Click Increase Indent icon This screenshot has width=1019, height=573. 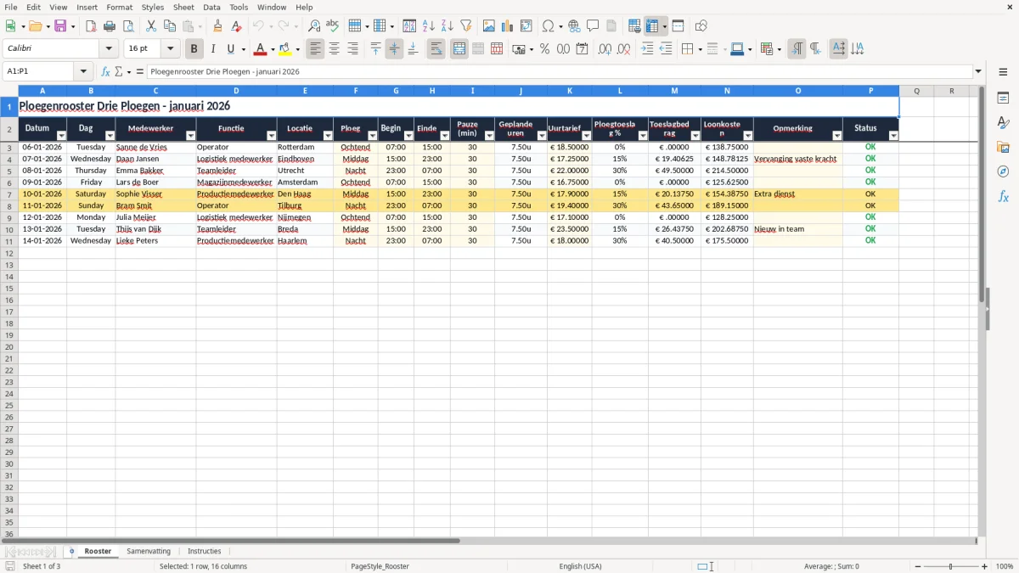(647, 49)
